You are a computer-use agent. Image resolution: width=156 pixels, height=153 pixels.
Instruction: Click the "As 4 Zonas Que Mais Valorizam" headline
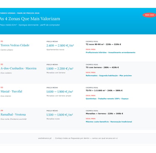coord(30,19)
